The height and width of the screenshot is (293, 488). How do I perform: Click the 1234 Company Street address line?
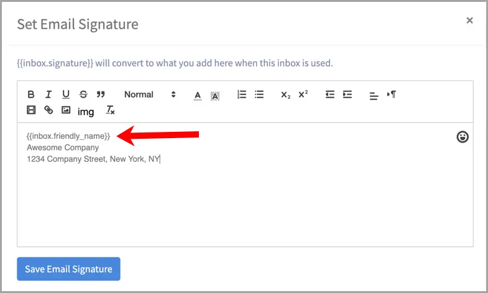93,159
